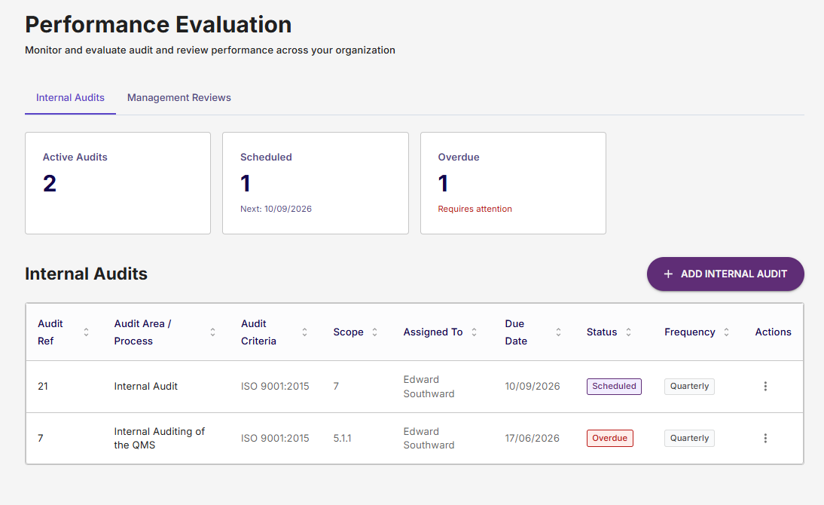Sort by the Audit Criteria column arrows
The width and height of the screenshot is (824, 505).
(x=304, y=332)
